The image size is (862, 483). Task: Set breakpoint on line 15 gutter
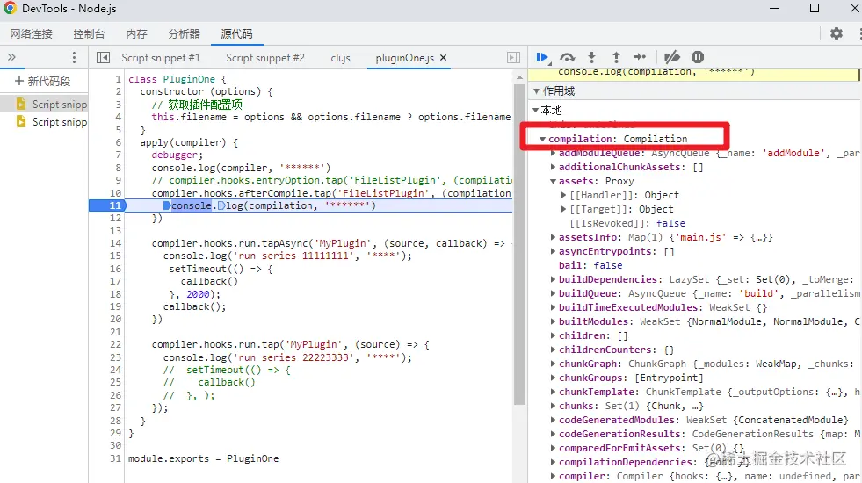tap(115, 256)
